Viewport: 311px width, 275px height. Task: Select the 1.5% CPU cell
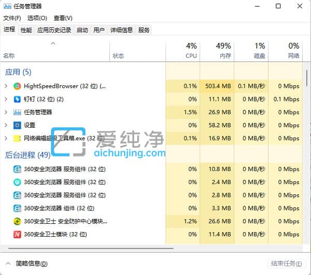pyautogui.click(x=183, y=112)
